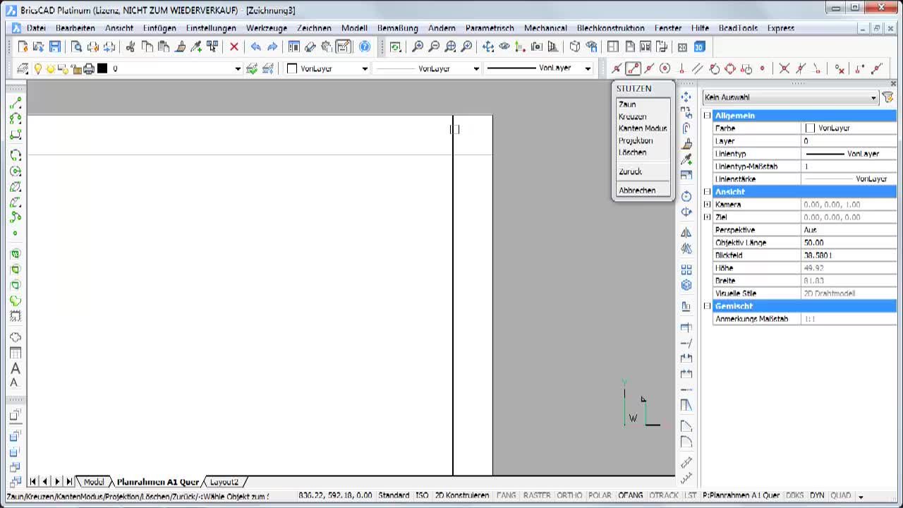Switch to 3D view with 3D icon
This screenshot has height=508, width=903.
[698, 47]
